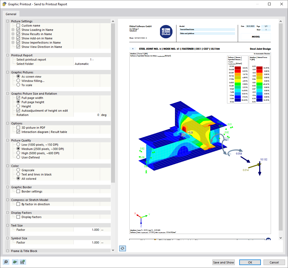This screenshot has height=268, width=288.
Task: Choose User-Defined picture quality
Action: 18,157
